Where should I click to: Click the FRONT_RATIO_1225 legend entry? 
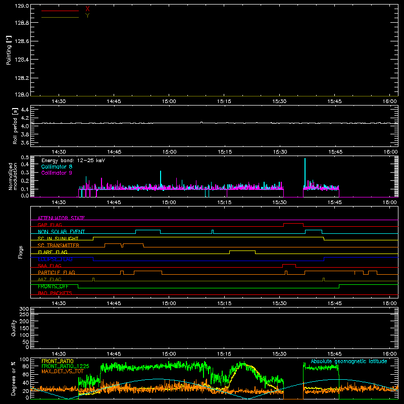tap(65, 366)
